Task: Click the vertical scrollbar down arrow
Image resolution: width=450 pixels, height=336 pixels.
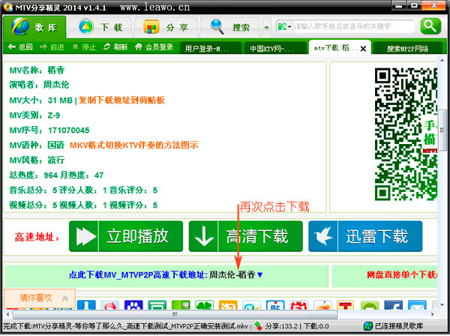Action: (x=442, y=304)
